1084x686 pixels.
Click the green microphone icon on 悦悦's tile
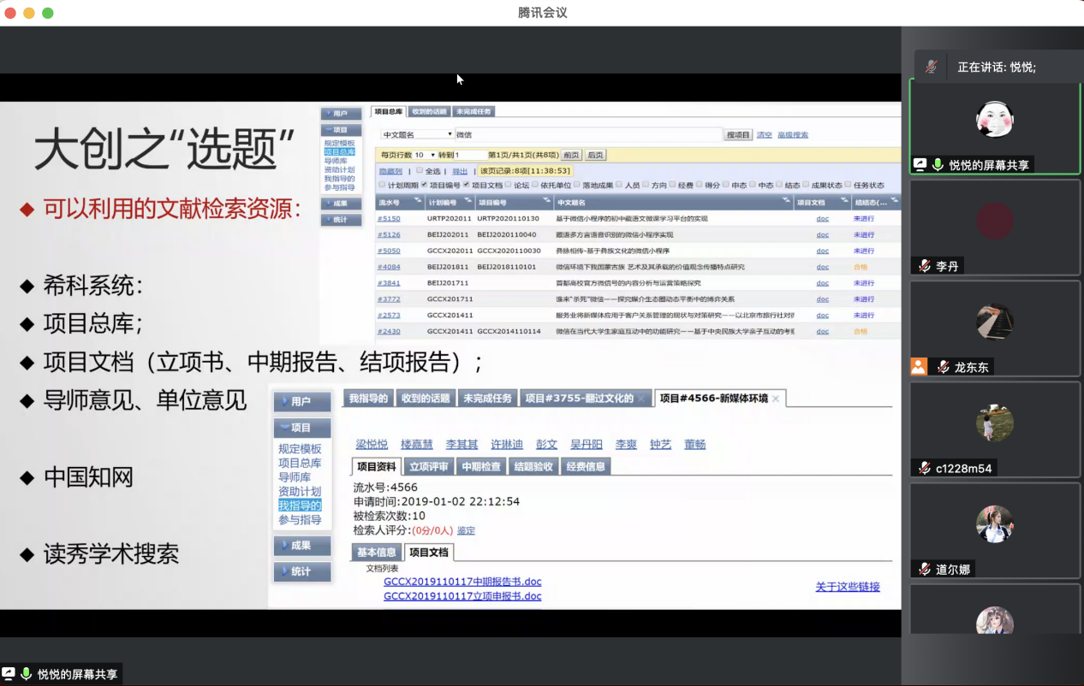(938, 165)
